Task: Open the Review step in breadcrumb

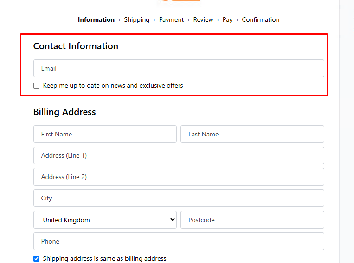Action: (203, 19)
